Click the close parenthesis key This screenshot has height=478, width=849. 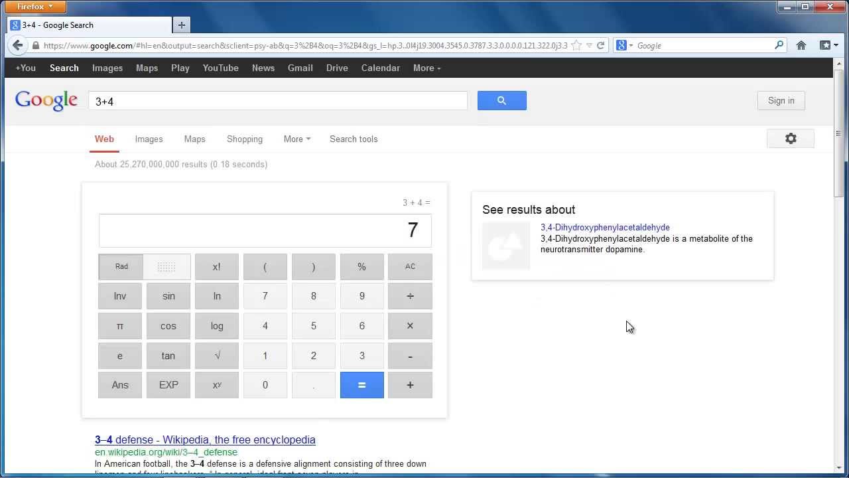click(314, 267)
